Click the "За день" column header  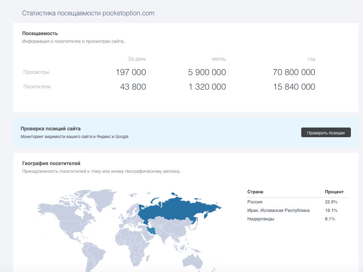click(x=137, y=59)
